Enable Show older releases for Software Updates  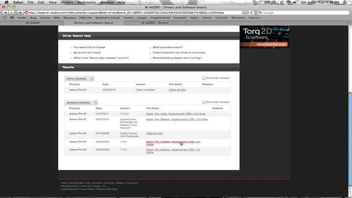click(x=204, y=102)
